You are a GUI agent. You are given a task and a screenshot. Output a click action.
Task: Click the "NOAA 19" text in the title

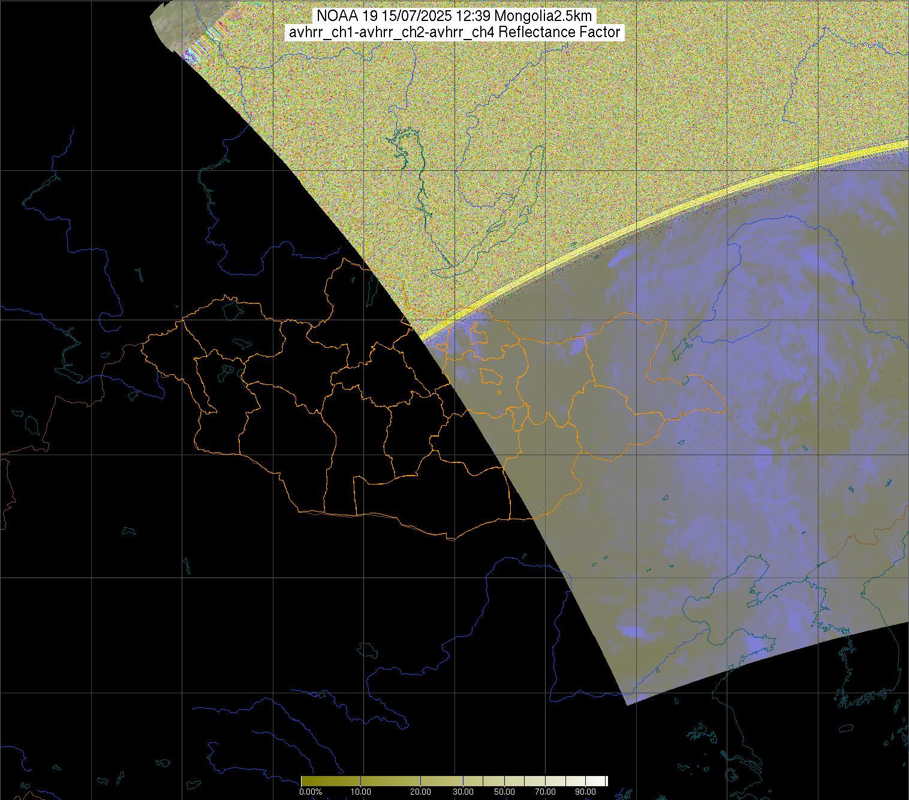(338, 16)
